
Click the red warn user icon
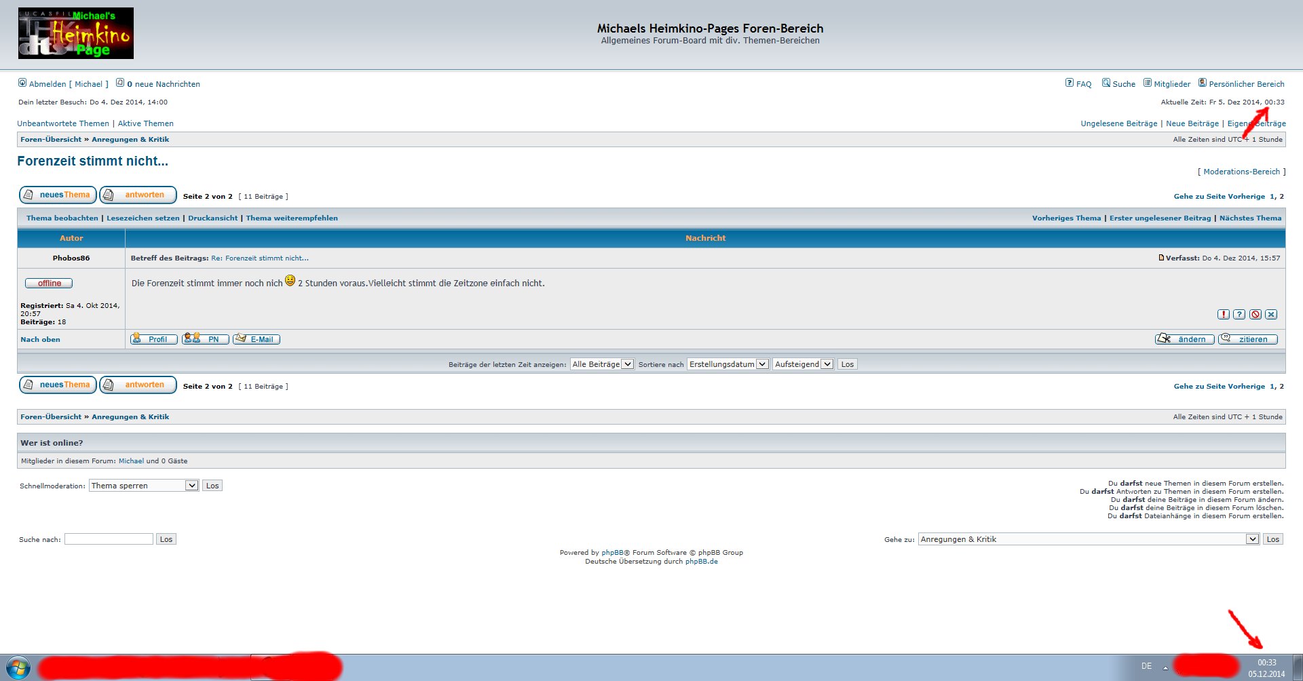click(x=1255, y=314)
